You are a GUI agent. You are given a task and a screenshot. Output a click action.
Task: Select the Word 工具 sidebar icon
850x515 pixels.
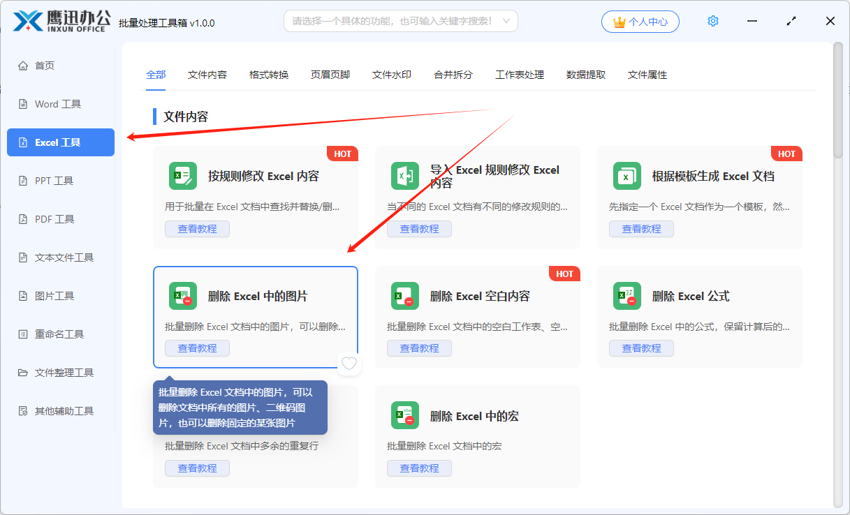coord(24,103)
